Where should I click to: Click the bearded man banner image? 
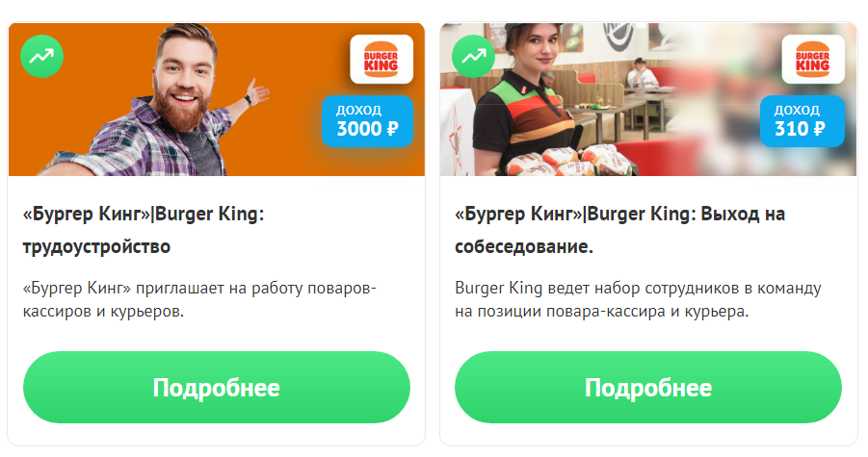[217, 99]
